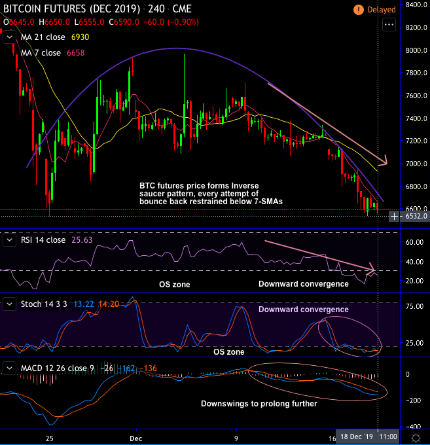430x445 pixels.
Task: Click the 240 interval label in title
Action: click(156, 9)
